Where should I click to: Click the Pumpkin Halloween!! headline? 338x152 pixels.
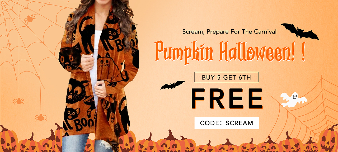coord(230,52)
